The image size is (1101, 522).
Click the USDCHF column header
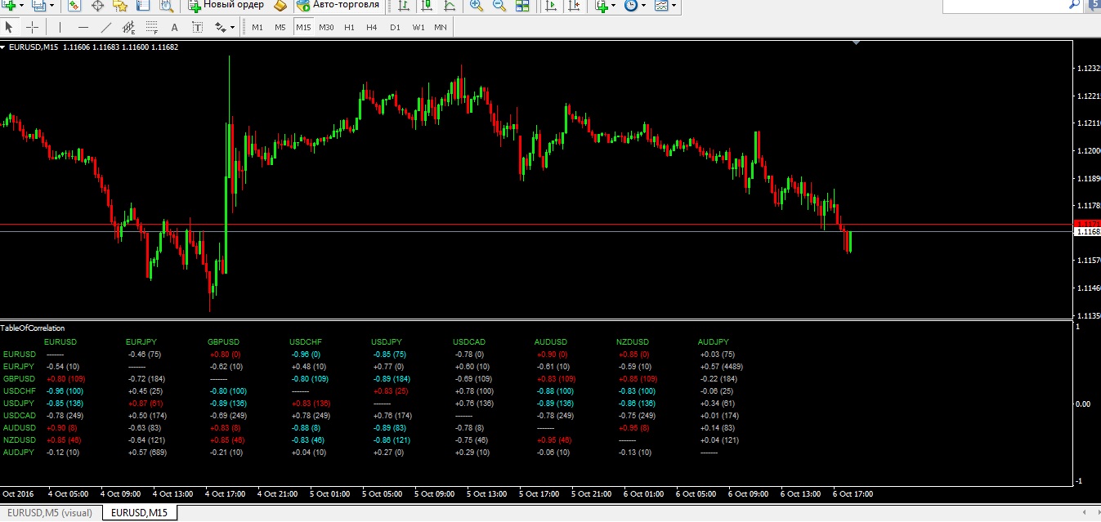click(307, 341)
